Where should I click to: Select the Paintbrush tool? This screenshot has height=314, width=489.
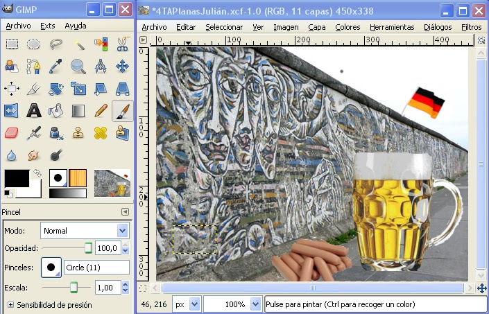pyautogui.click(x=123, y=111)
